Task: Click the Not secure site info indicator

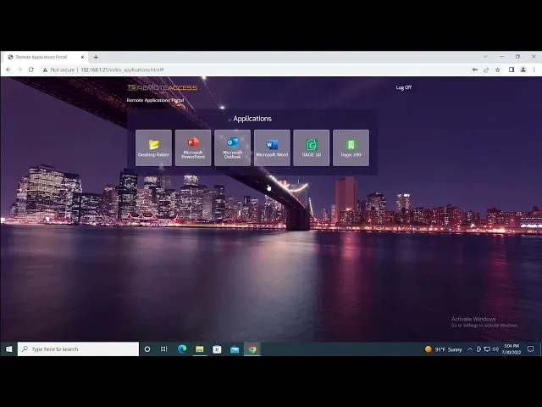Action: 59,70
